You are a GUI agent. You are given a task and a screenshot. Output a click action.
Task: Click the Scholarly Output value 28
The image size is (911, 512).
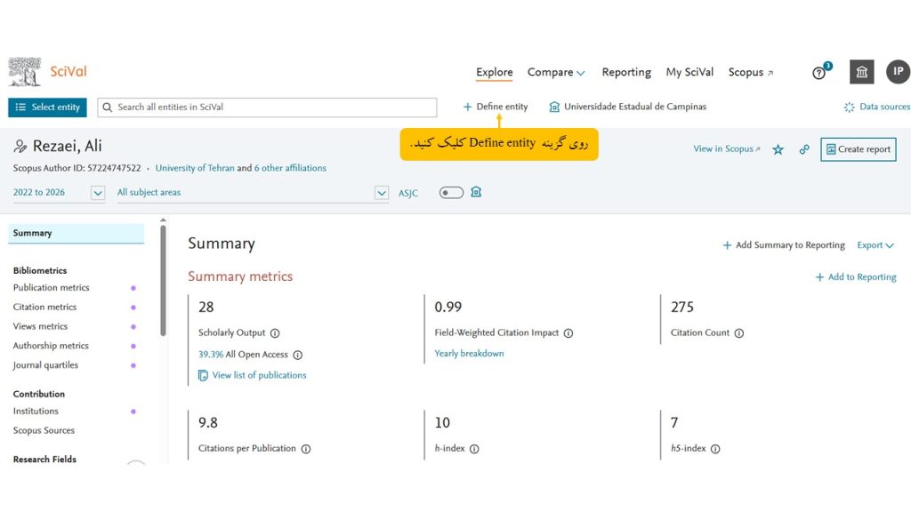206,307
